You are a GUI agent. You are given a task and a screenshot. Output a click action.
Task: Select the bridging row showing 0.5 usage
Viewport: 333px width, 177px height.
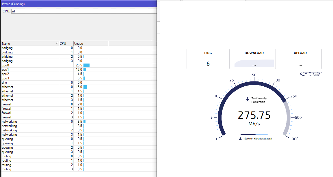coord(79,57)
